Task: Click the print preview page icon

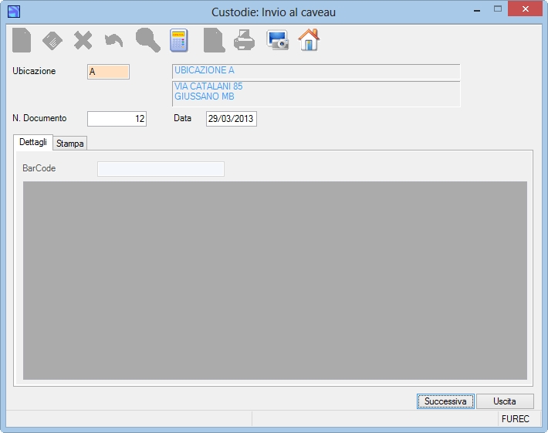Action: [x=215, y=41]
